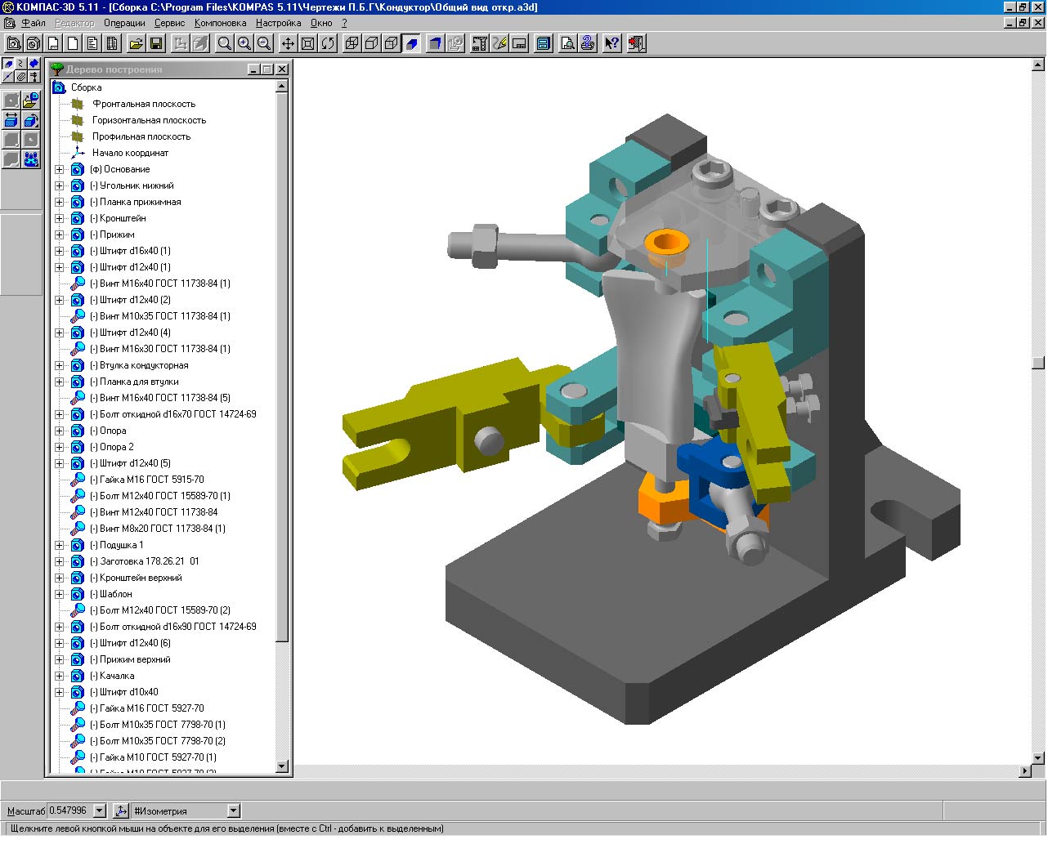This screenshot has height=844, width=1057.
Task: Click the Rotate view tool icon
Action: [328, 43]
